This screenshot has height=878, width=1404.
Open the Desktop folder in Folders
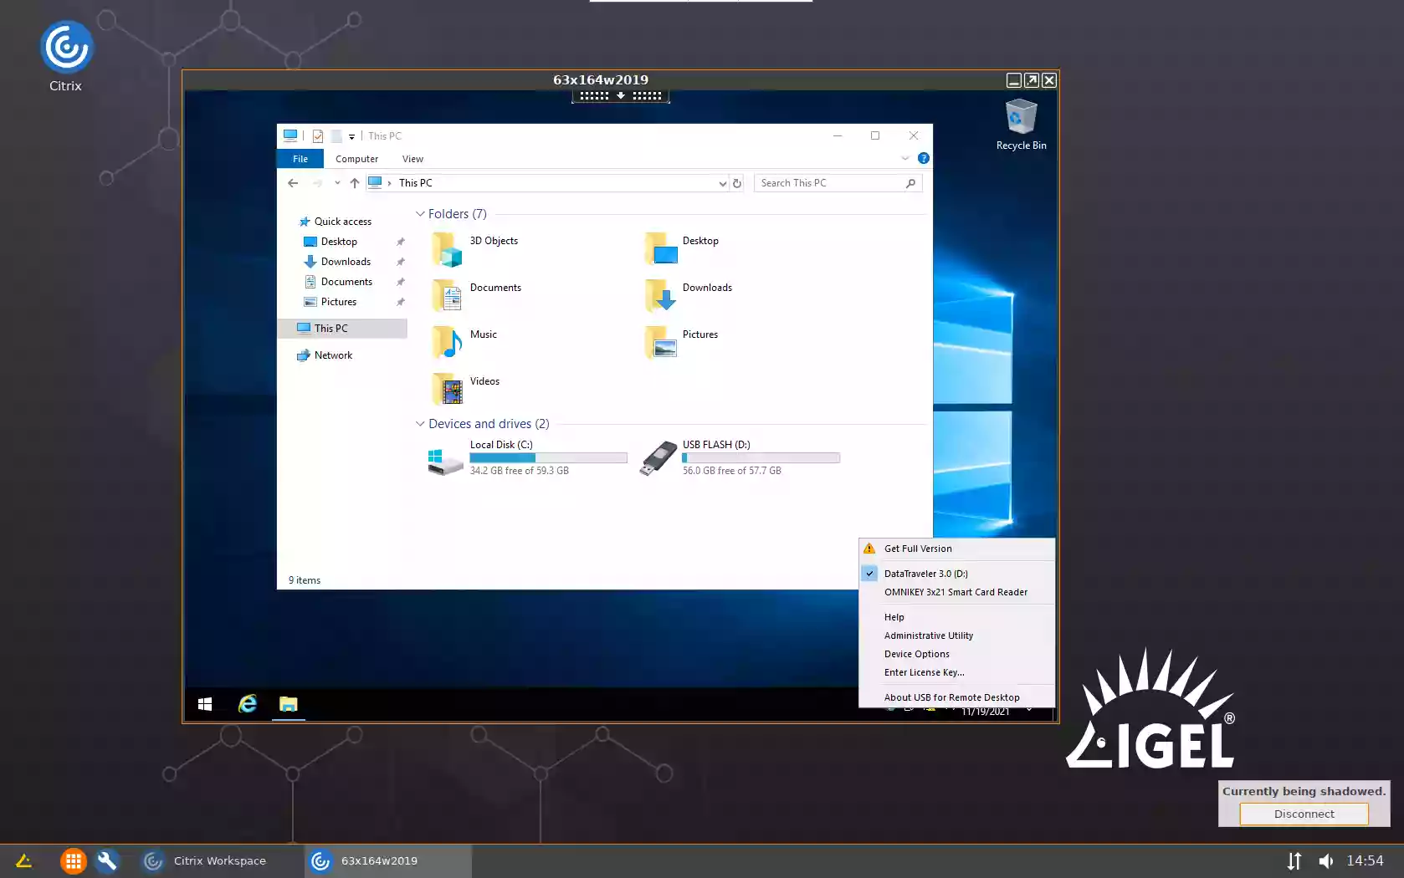(x=682, y=250)
